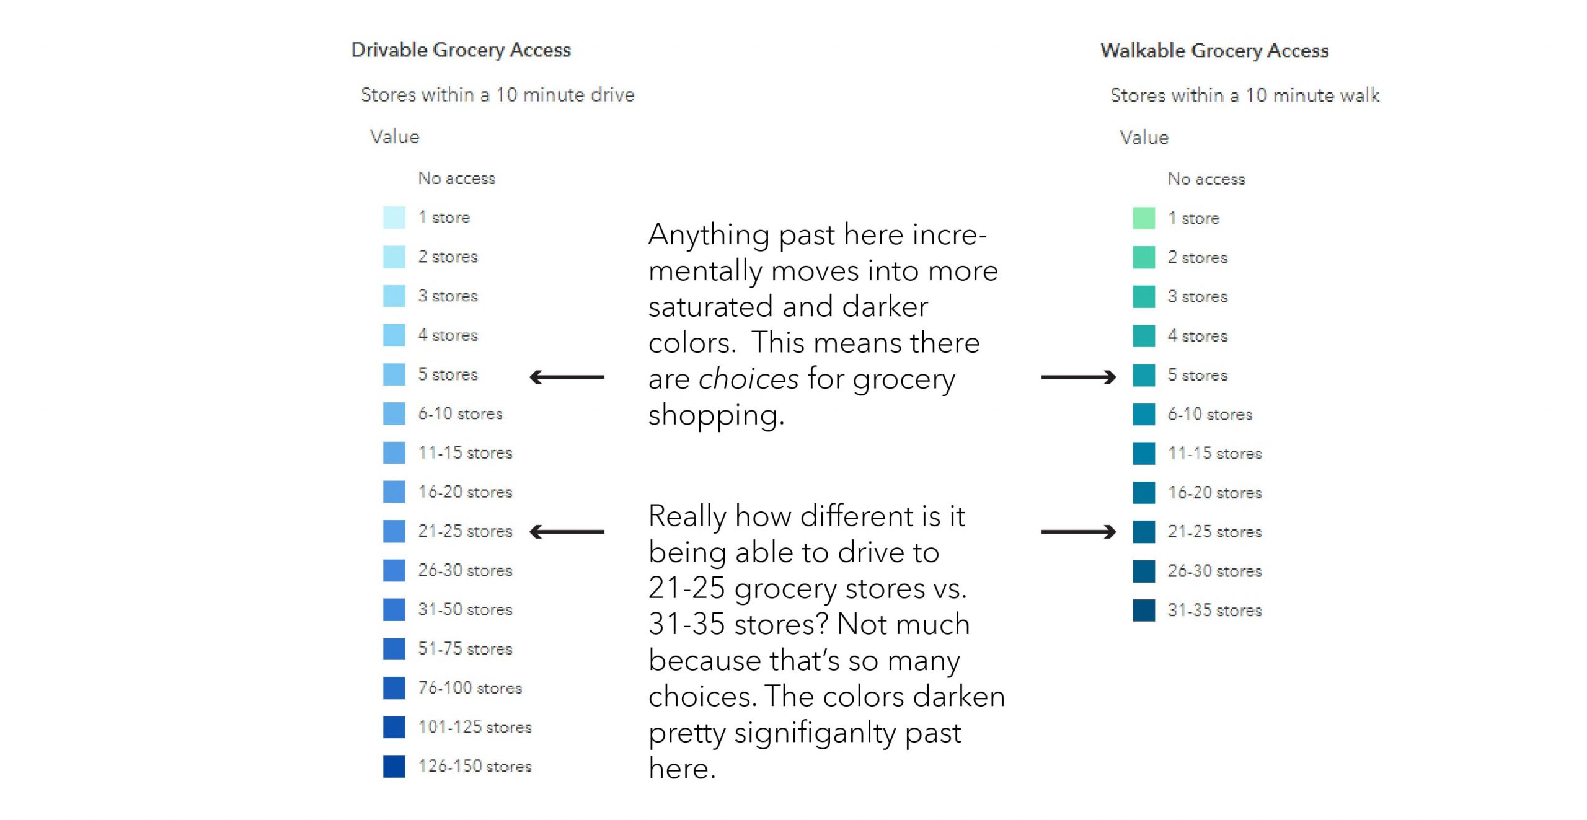Click the drivable legend No access label
The width and height of the screenshot is (1587, 820).
(x=456, y=179)
